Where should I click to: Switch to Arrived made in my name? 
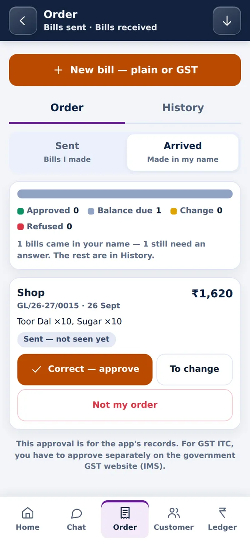pos(182,152)
